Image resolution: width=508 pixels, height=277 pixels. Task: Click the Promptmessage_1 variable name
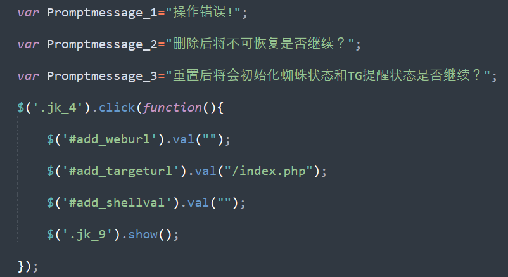[101, 13]
